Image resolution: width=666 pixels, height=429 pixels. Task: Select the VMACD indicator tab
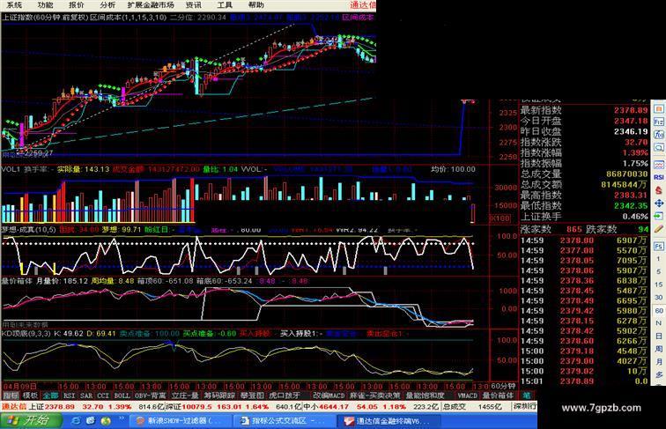pos(468,395)
